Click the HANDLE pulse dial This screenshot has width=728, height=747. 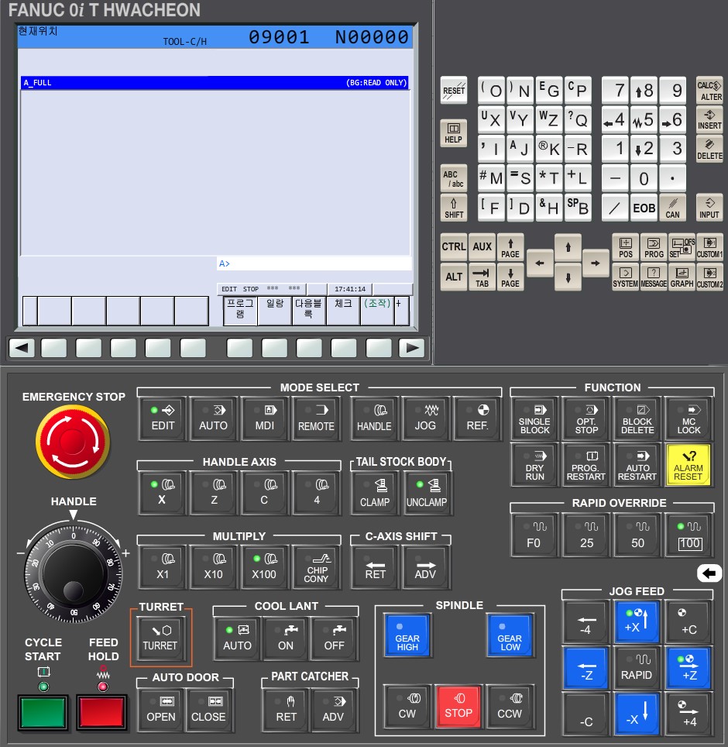click(x=74, y=573)
